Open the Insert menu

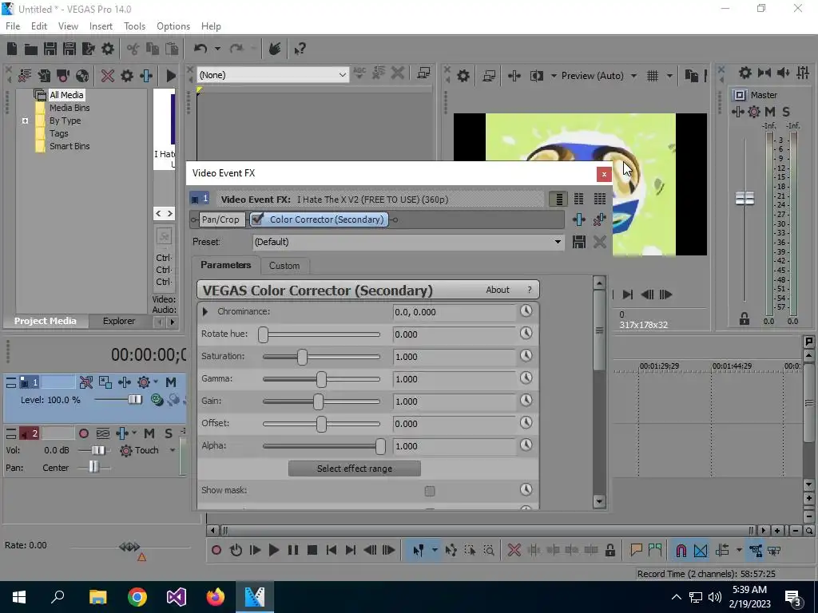tap(101, 26)
